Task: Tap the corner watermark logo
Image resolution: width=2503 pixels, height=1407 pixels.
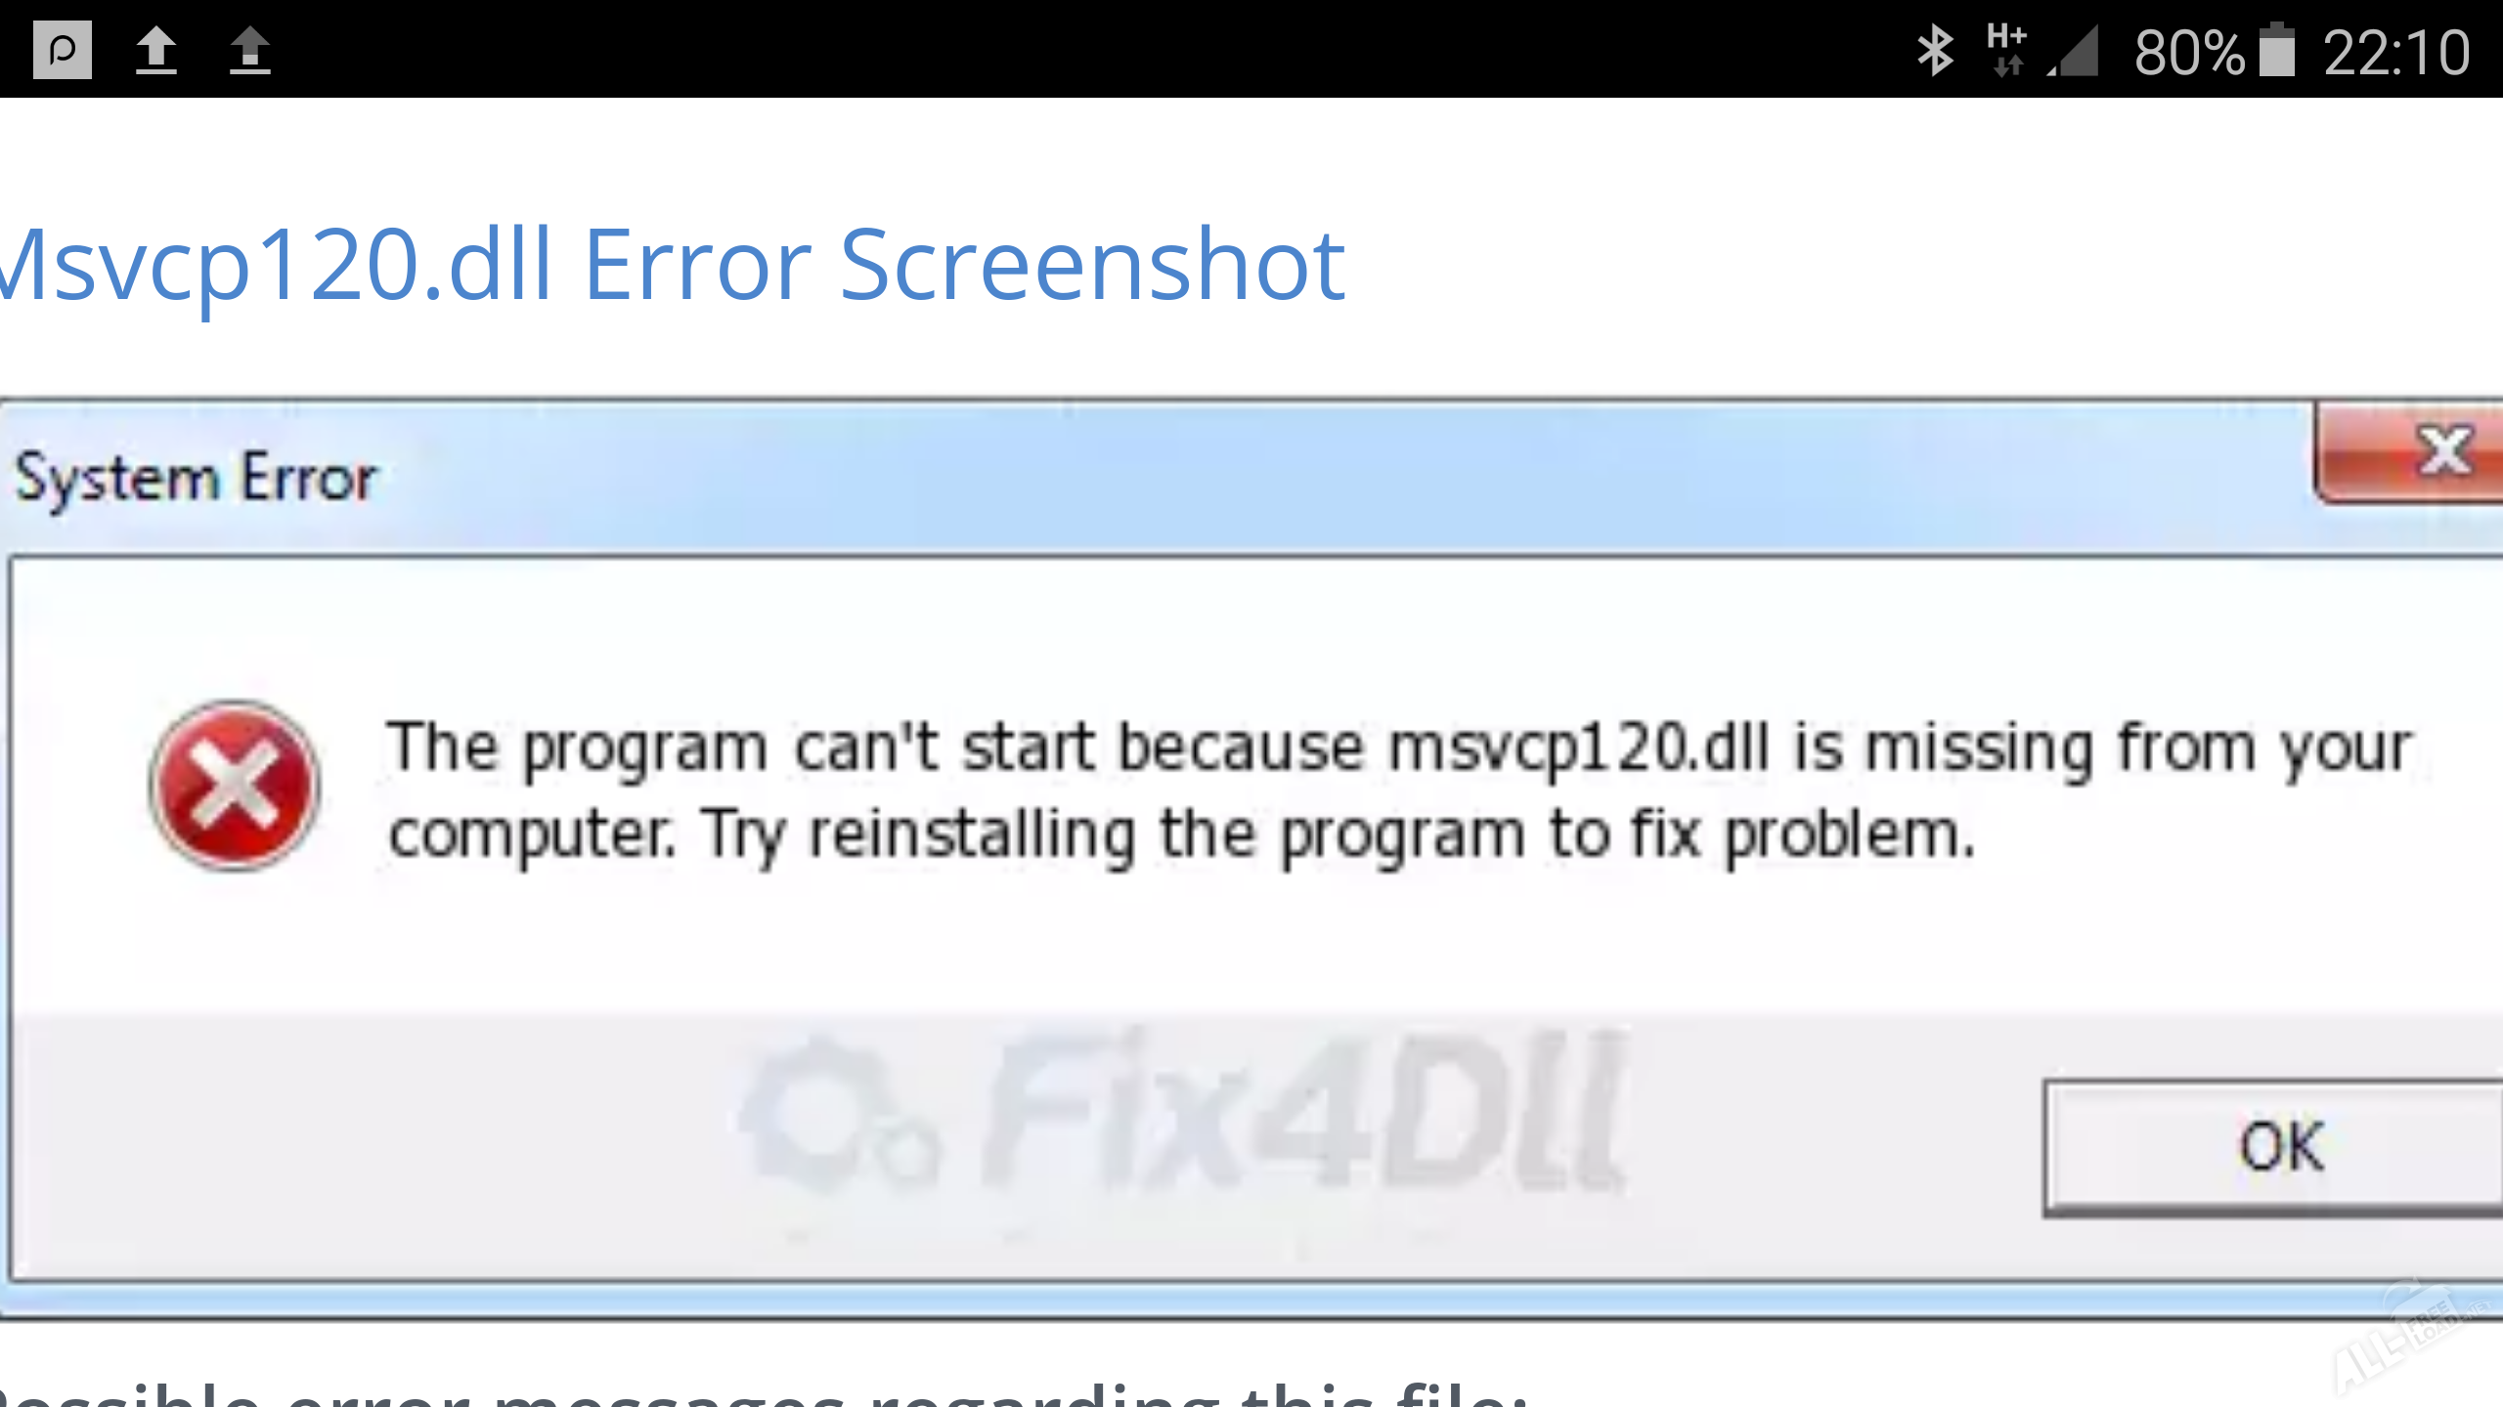Action: tap(2411, 1341)
